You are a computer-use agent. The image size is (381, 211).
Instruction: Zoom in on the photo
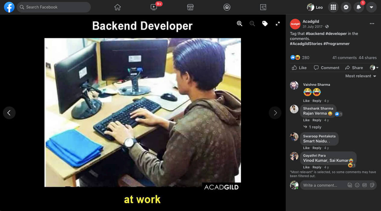[240, 24]
